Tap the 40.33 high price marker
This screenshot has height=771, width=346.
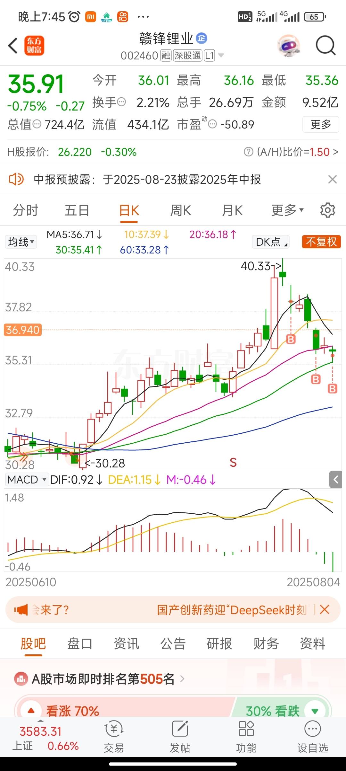[261, 266]
